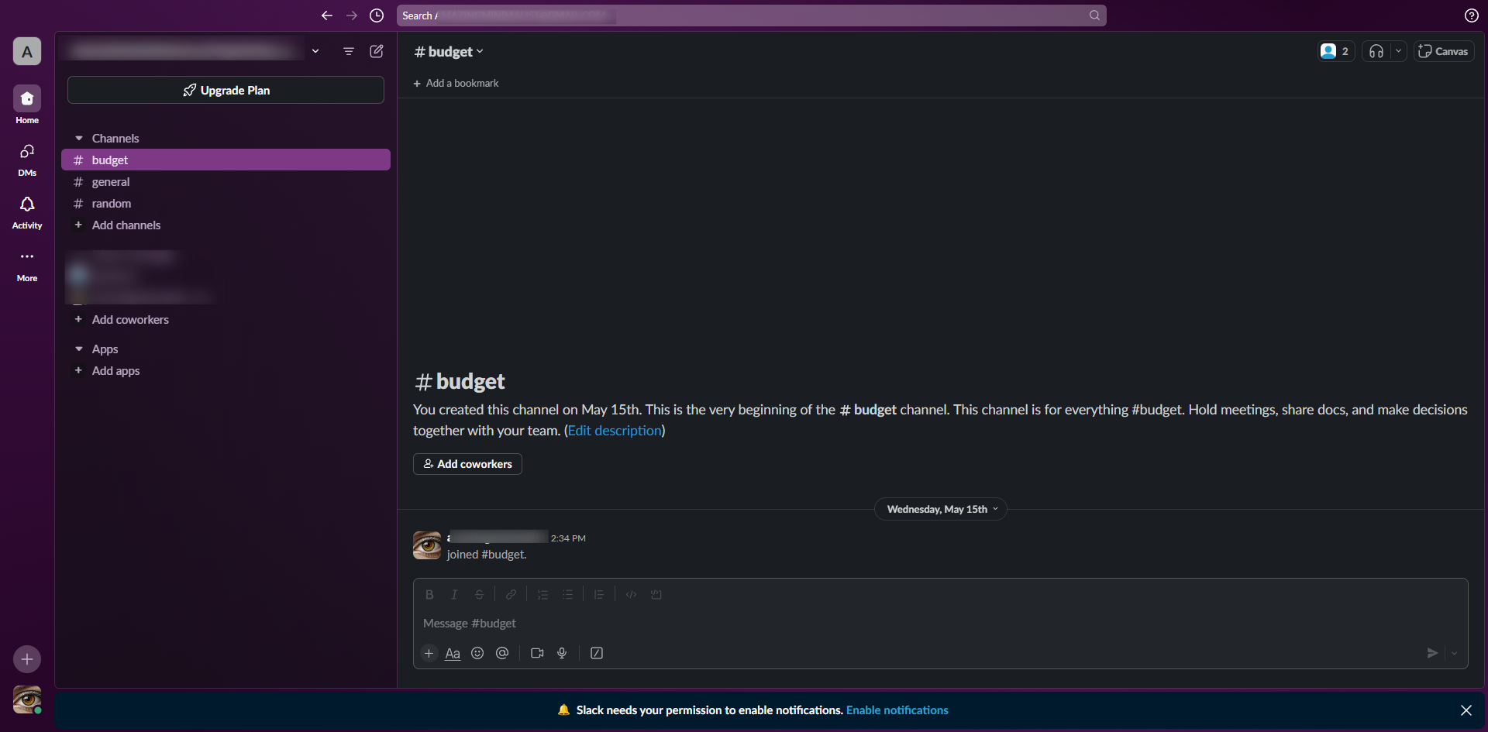This screenshot has width=1488, height=732.
Task: Click the user avatar on the join message
Action: click(427, 545)
